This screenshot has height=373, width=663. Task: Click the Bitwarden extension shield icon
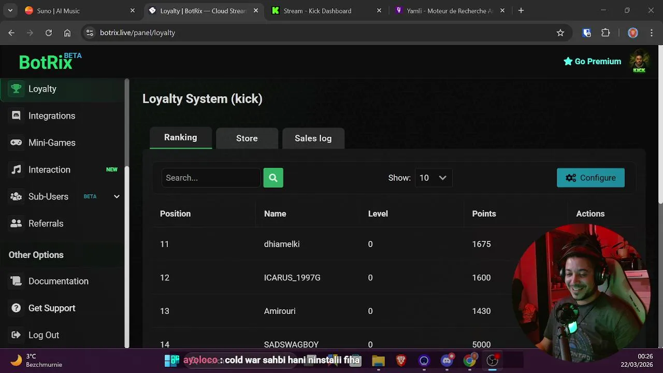[587, 33]
